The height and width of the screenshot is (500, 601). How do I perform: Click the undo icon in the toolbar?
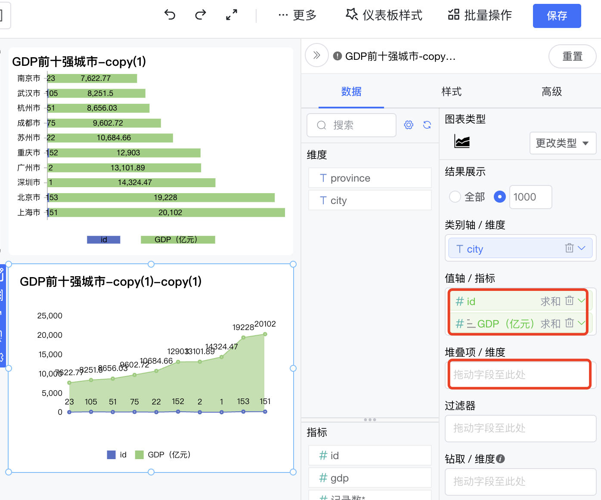170,15
